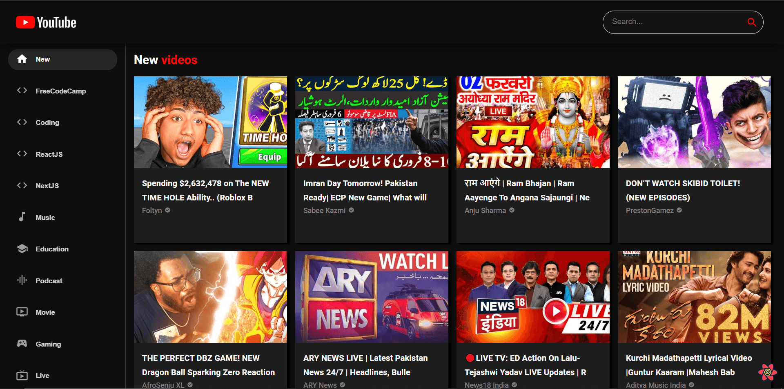Screen dimensions: 784x389
Task: Open the ARY News channel link
Action: pos(320,385)
